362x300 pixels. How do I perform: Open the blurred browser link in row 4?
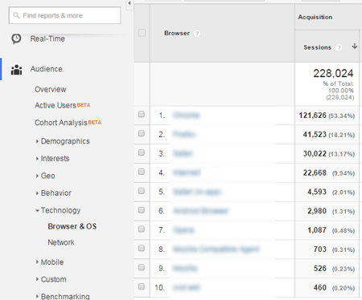[x=187, y=172]
